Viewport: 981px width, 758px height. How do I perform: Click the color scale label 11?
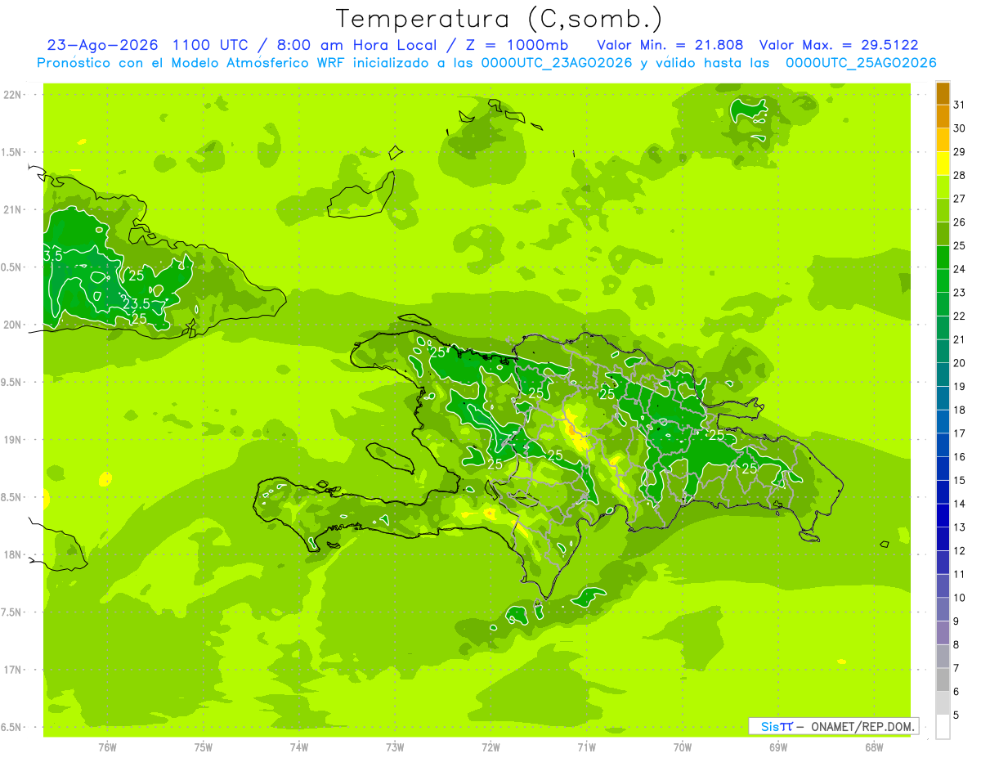coord(959,575)
